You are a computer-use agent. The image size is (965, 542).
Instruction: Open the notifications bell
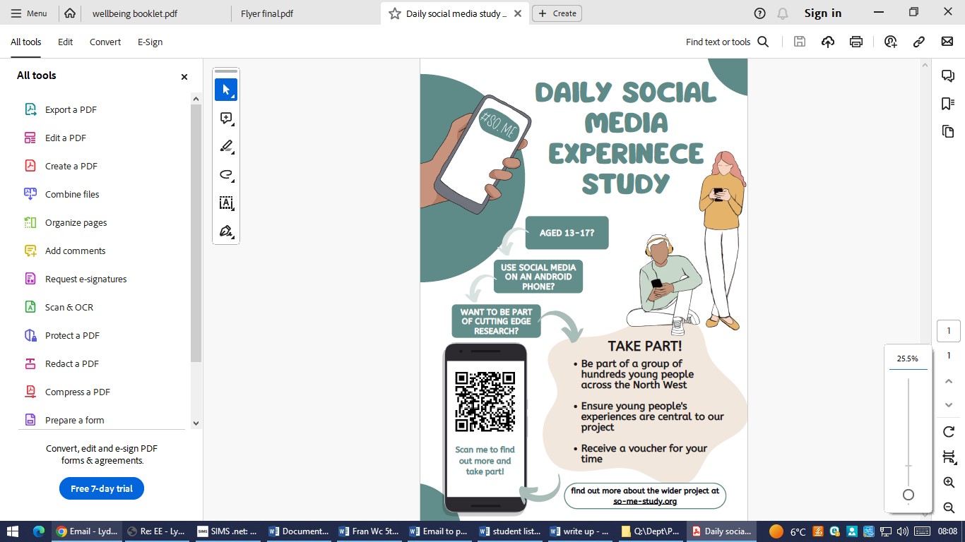(782, 13)
